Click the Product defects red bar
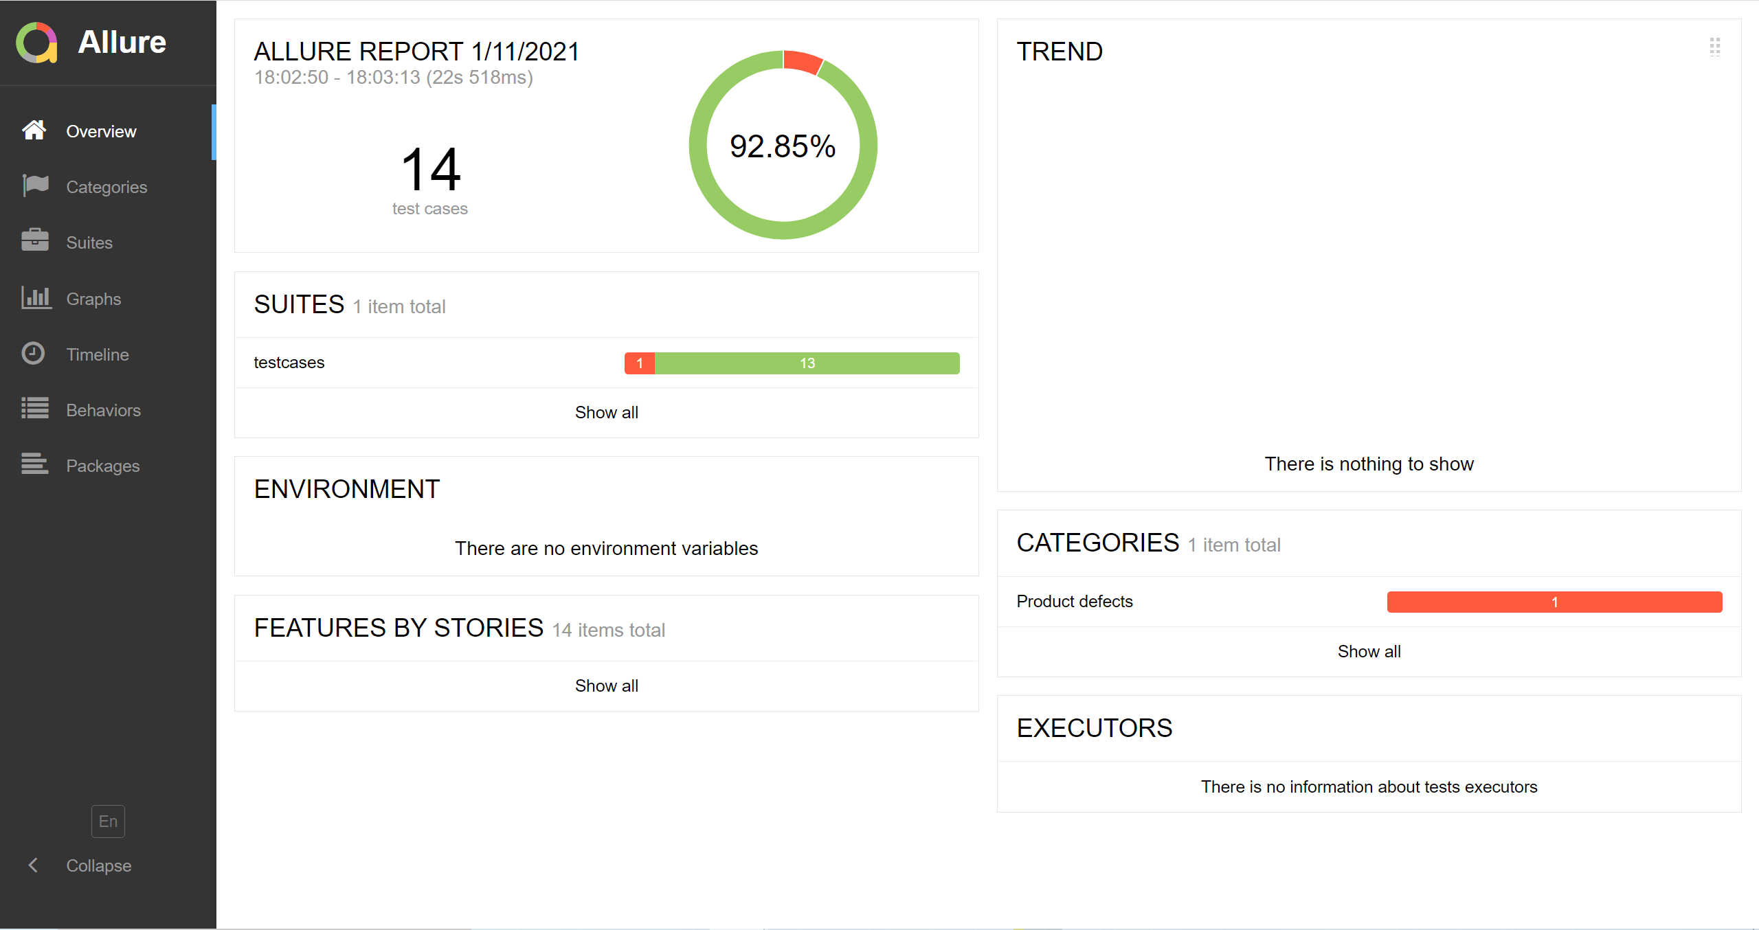 coord(1554,602)
